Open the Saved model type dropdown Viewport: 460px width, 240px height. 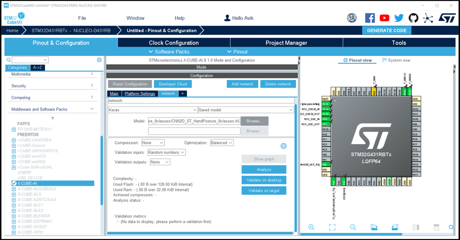tap(245, 110)
